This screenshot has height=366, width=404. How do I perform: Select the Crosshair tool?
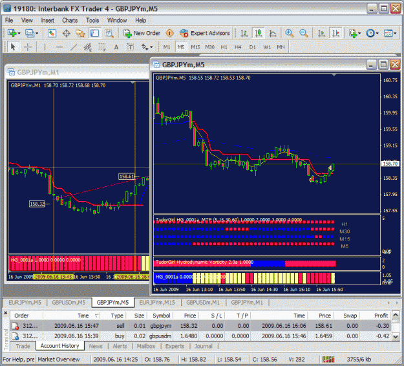pyautogui.click(x=27, y=47)
